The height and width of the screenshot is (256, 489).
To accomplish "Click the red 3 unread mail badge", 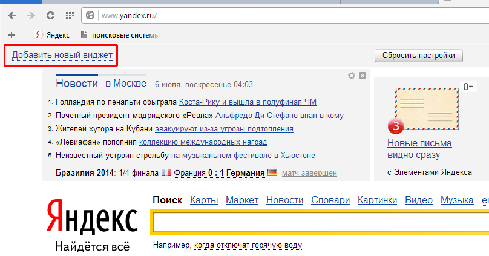I will point(396,126).
